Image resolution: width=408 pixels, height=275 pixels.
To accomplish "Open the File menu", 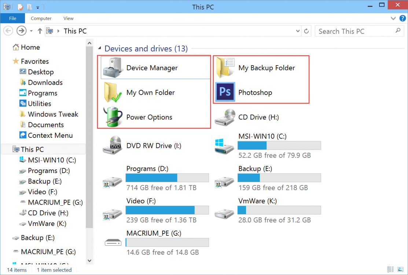I will (12, 18).
